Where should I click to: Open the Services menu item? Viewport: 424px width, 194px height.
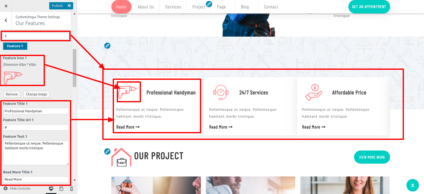pyautogui.click(x=173, y=7)
